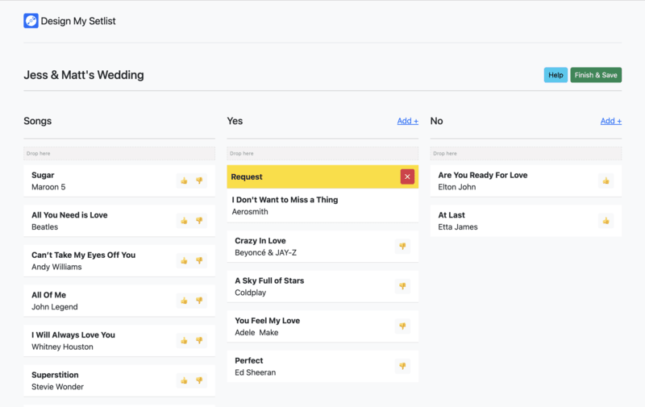Select the Perfect song title

(249, 360)
